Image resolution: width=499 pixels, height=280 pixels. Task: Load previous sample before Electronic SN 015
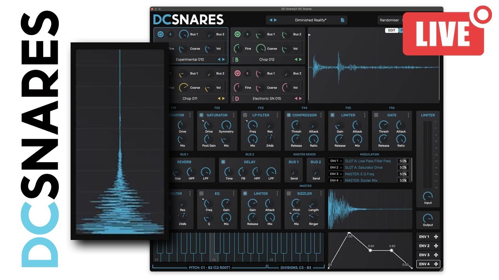coord(296,98)
